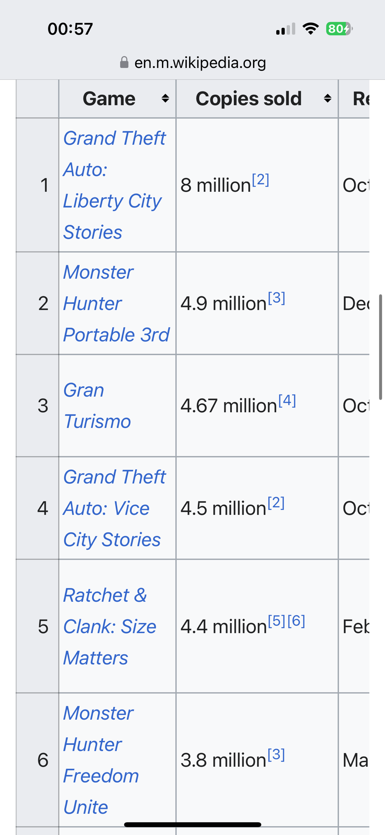Open Monster Hunter Portable 3rd article

point(116,303)
